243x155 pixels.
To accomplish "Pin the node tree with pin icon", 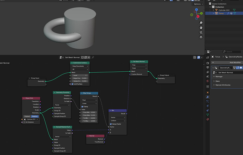I will (x=93, y=58).
